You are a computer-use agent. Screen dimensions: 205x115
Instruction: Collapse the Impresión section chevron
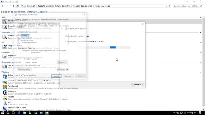[x=201, y=52]
